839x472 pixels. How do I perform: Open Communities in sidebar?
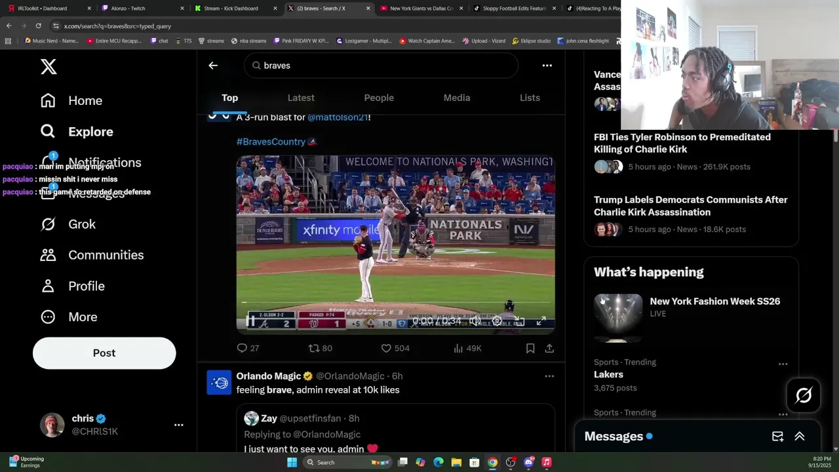coord(92,255)
